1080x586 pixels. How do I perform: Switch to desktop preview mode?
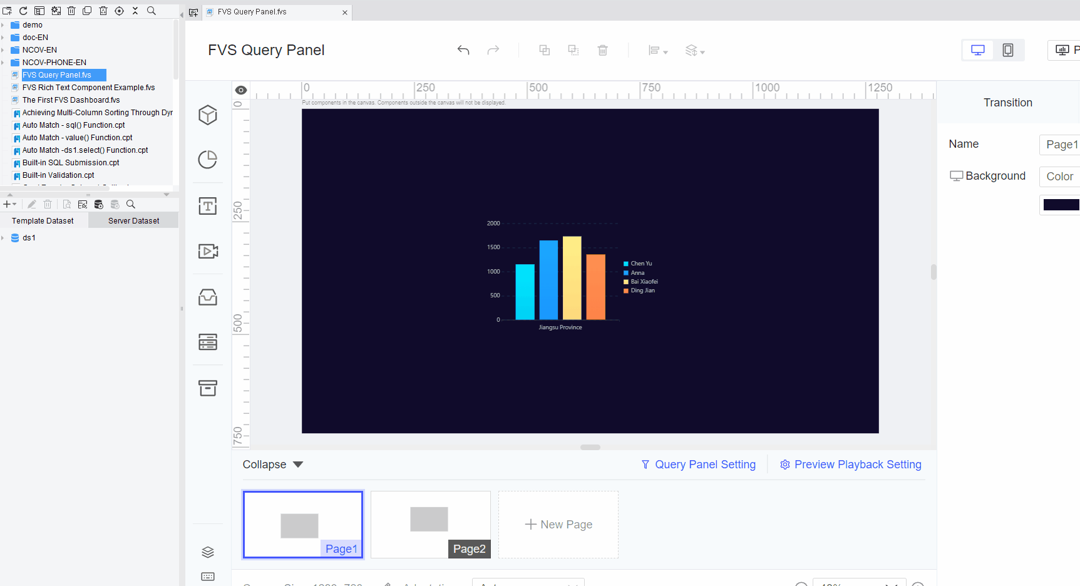[x=977, y=50]
